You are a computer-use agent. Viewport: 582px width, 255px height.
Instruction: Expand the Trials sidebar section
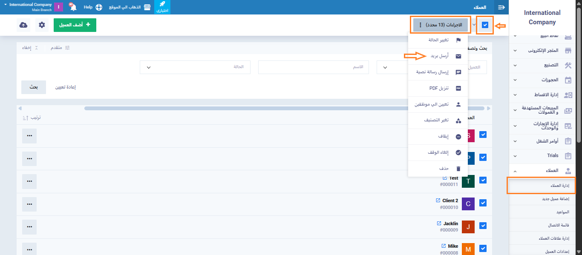[x=541, y=156]
